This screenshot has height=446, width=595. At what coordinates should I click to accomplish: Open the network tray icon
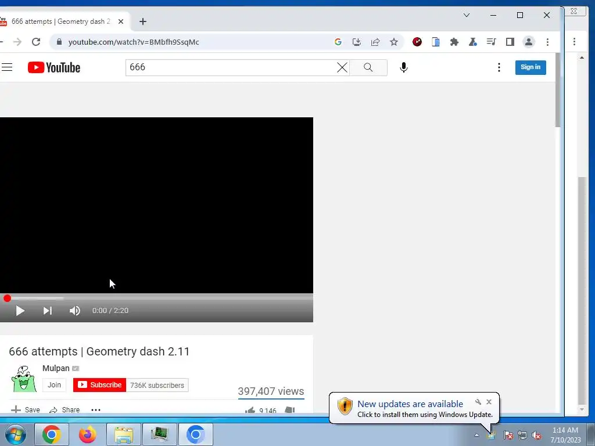point(522,435)
